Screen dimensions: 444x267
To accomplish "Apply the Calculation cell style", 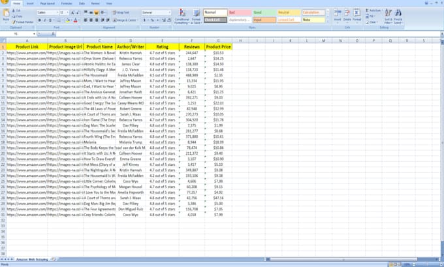I will (313, 12).
